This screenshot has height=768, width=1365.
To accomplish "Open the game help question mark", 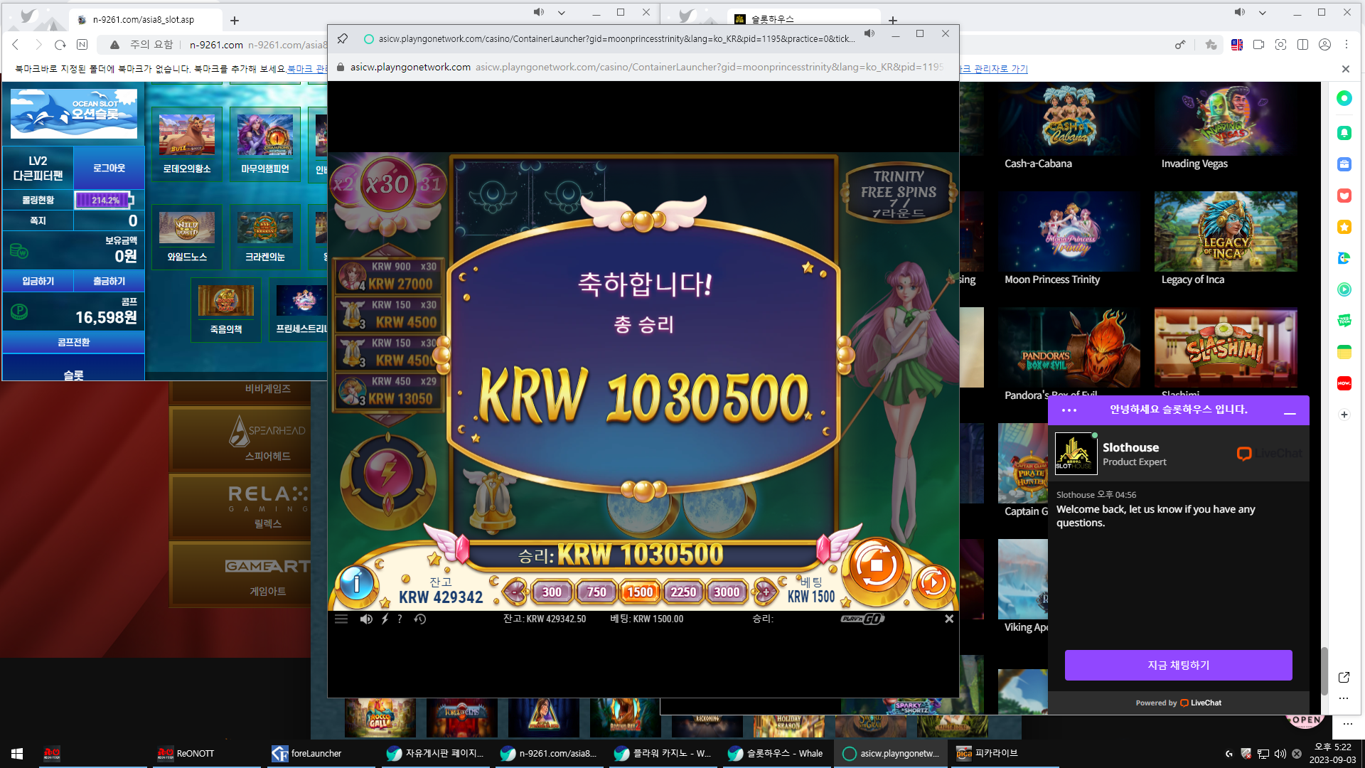I will (400, 619).
